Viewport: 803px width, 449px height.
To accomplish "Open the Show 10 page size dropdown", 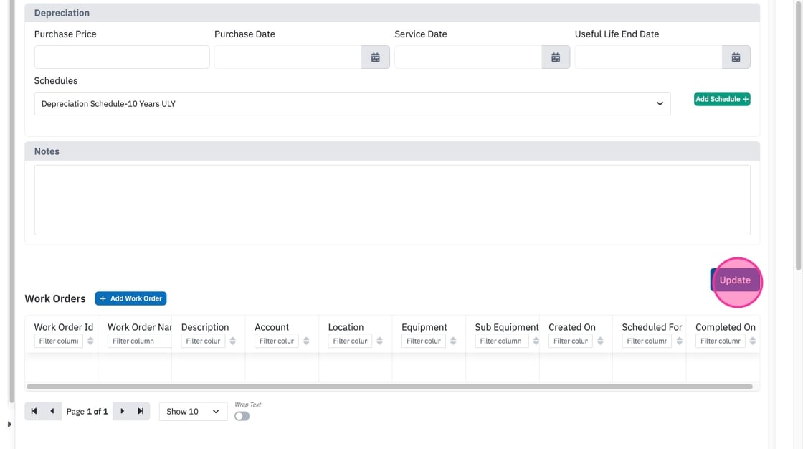I will (193, 411).
